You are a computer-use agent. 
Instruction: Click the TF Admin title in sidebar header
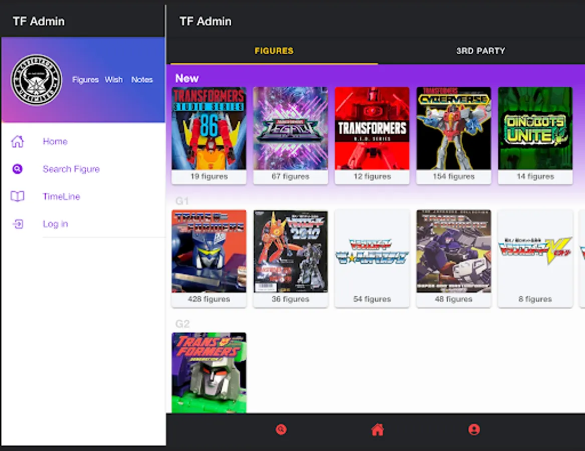pos(39,21)
